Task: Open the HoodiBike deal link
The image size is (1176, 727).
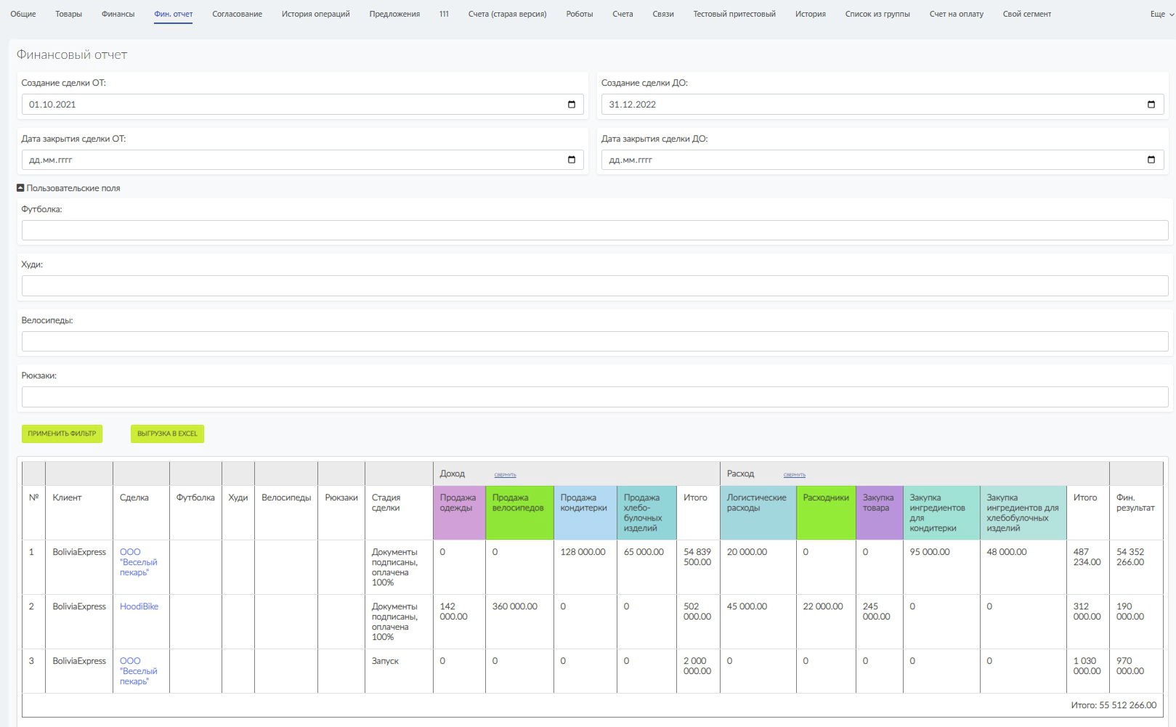Action: pos(139,606)
